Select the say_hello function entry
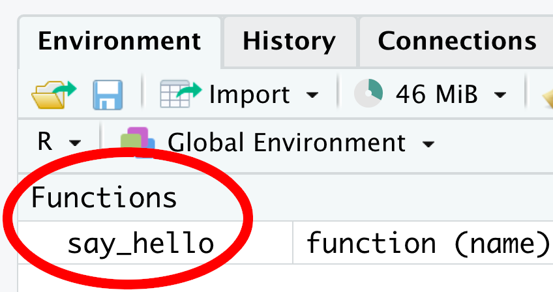The height and width of the screenshot is (292, 553). (x=140, y=244)
